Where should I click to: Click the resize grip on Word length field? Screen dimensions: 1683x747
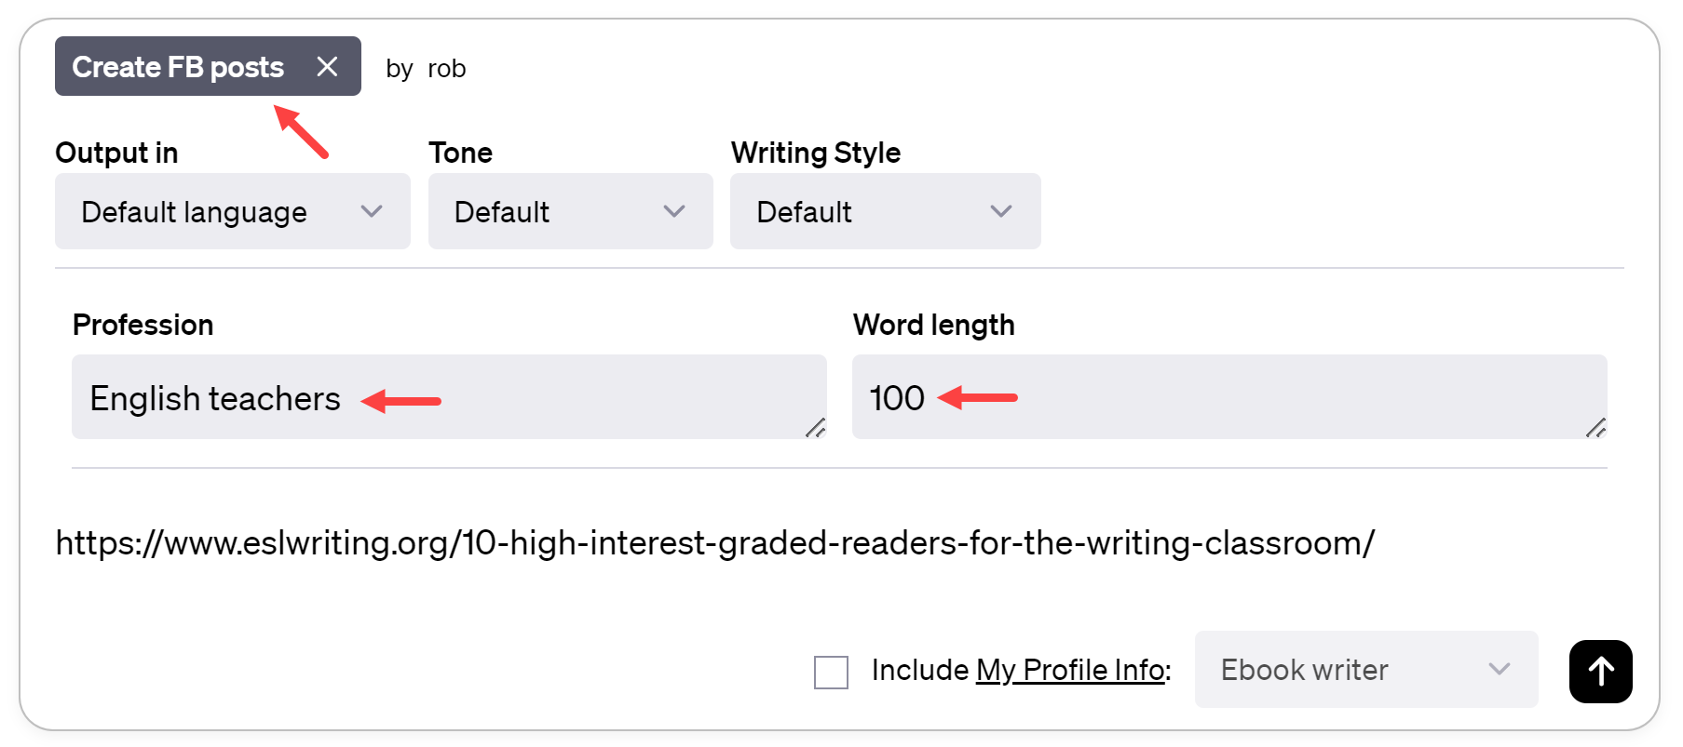[x=1595, y=428]
